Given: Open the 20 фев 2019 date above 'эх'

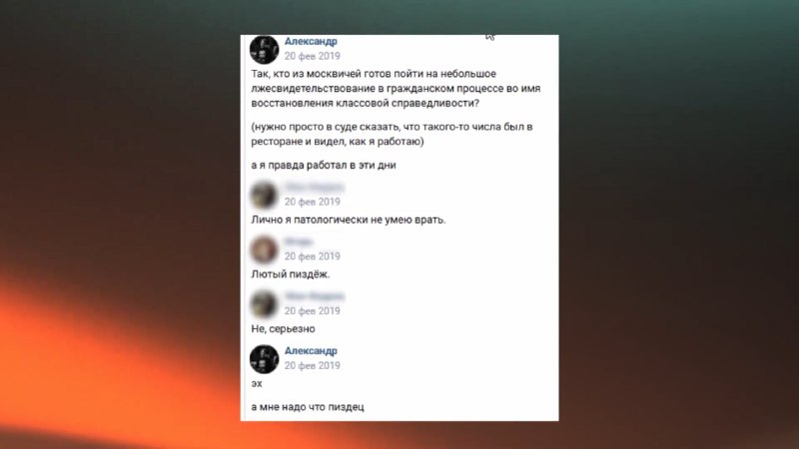Looking at the screenshot, I should click(x=313, y=365).
